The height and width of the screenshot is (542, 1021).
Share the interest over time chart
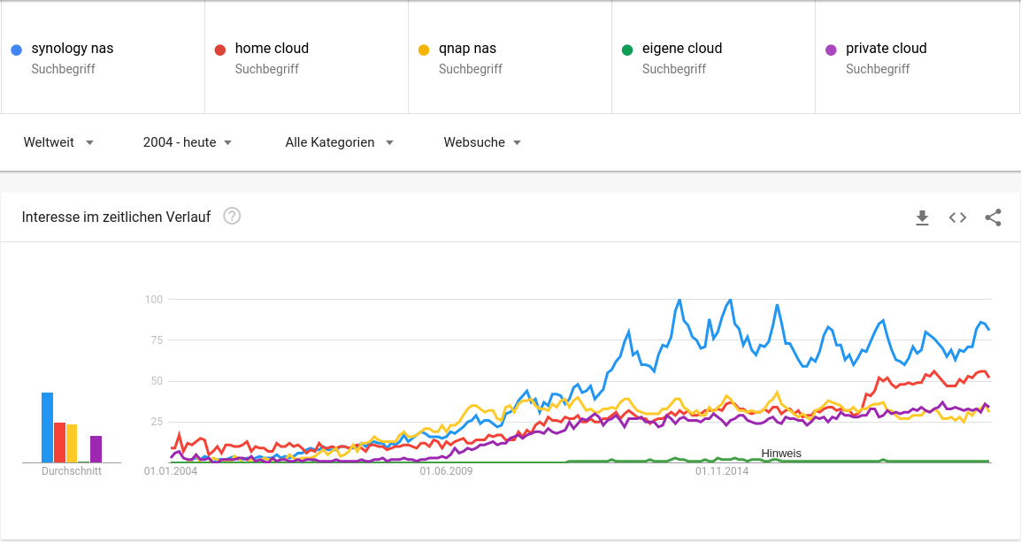pyautogui.click(x=993, y=218)
